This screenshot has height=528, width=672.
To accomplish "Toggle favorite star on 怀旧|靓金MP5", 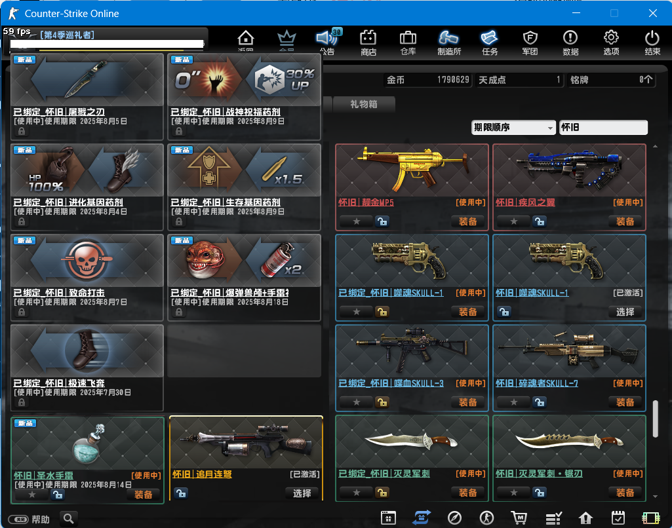I will click(x=356, y=221).
